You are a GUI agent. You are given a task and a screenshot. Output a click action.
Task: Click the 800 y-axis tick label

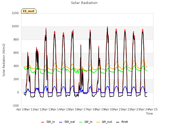pyautogui.click(x=16, y=39)
